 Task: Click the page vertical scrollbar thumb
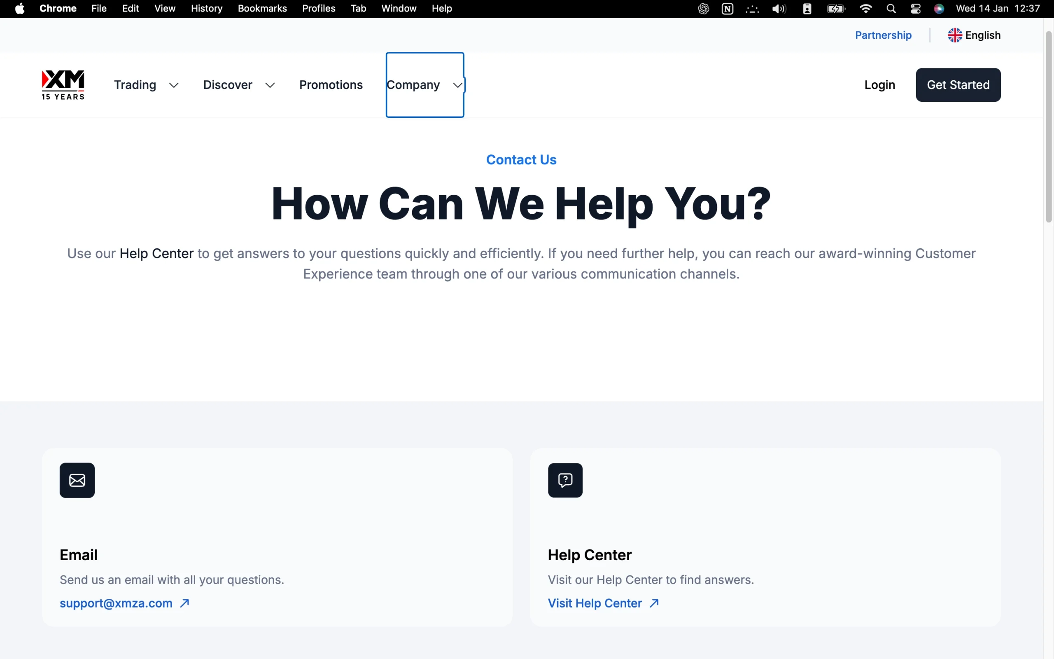(1048, 126)
